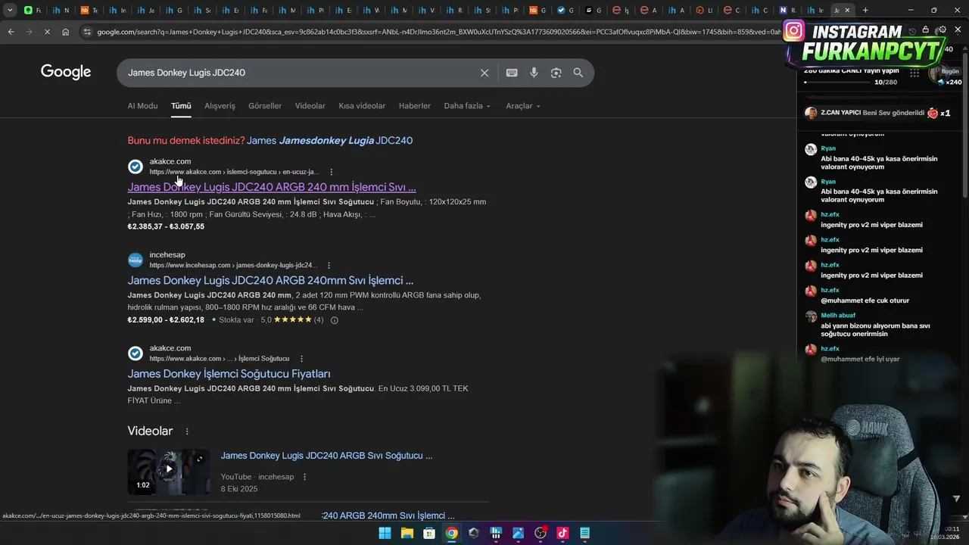Switch to the Görseller tab
This screenshot has height=545, width=969.
click(265, 106)
